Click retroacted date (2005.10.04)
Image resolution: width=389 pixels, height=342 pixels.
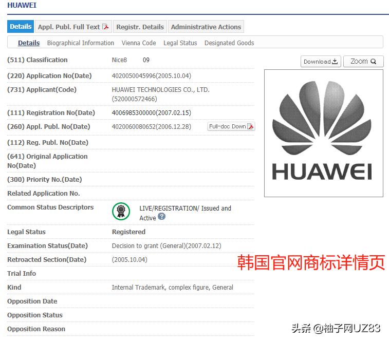click(x=129, y=260)
